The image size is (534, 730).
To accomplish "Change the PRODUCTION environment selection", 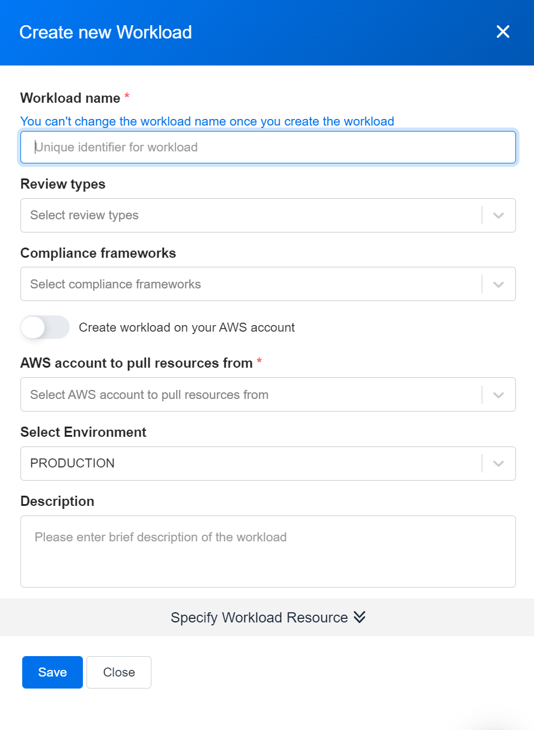I will click(240, 463).
